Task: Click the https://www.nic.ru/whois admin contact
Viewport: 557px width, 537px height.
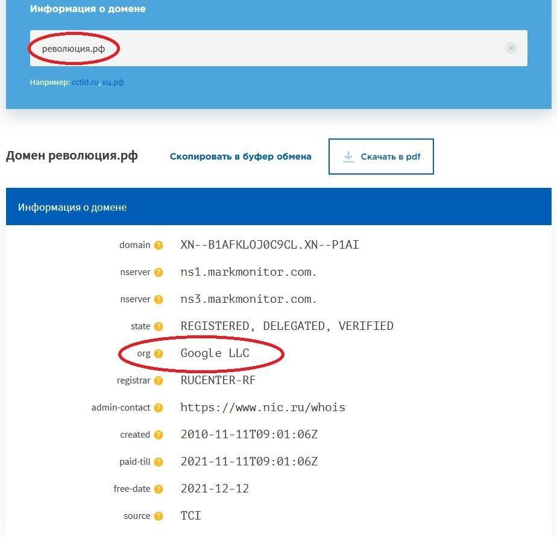Action: (x=262, y=408)
